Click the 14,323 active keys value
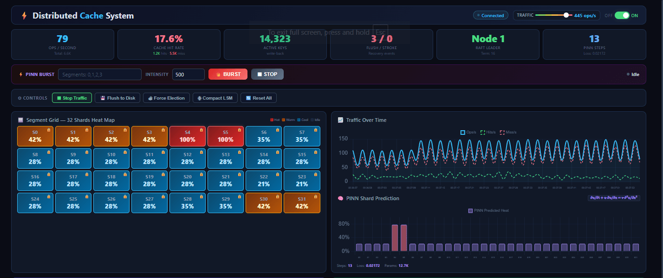 coord(275,39)
